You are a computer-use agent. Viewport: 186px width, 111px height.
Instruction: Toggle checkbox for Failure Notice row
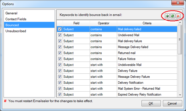tap(60, 59)
